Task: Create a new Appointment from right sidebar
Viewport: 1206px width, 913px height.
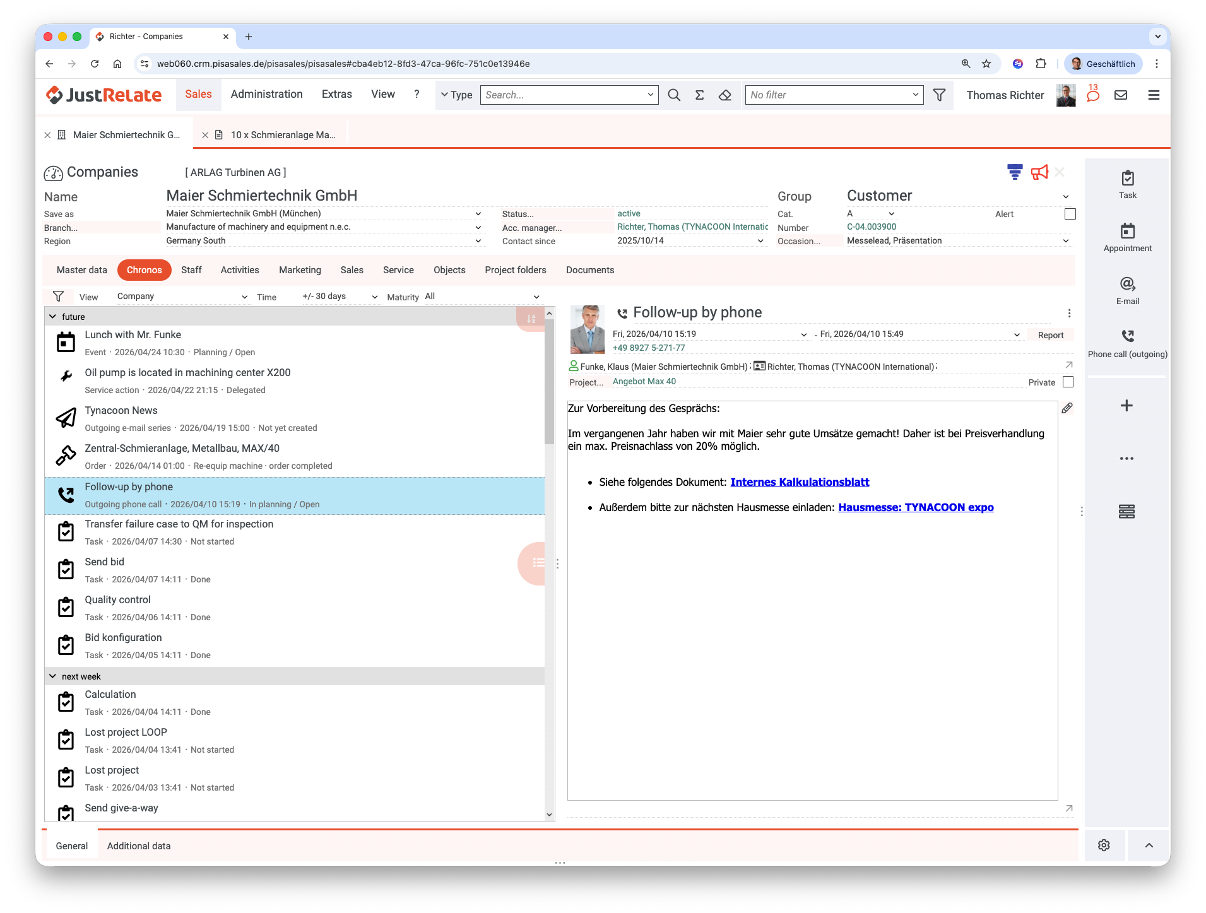Action: [x=1127, y=238]
